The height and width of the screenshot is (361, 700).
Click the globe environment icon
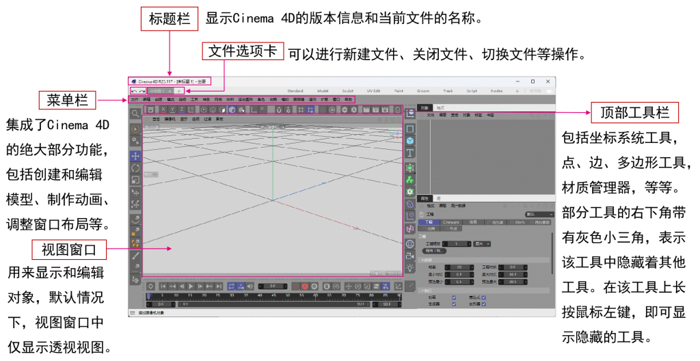(410, 244)
